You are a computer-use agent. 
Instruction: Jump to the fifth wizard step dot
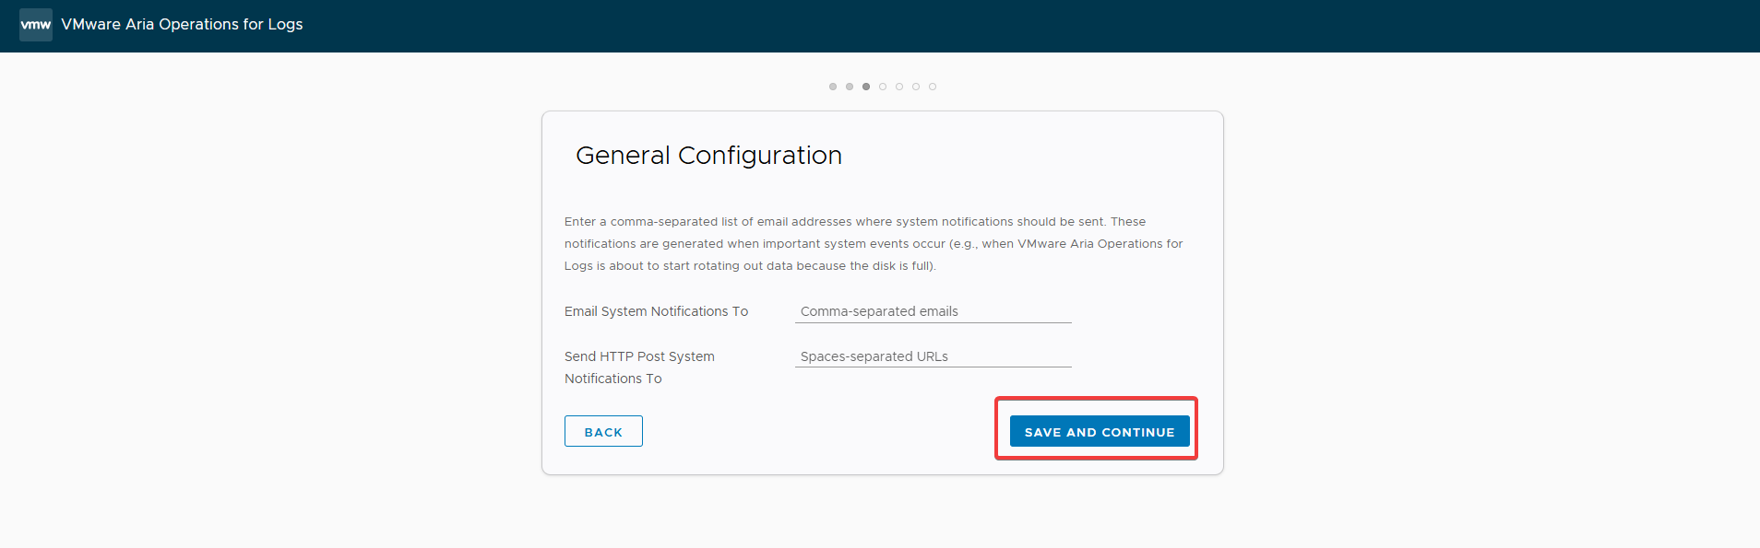coord(899,87)
